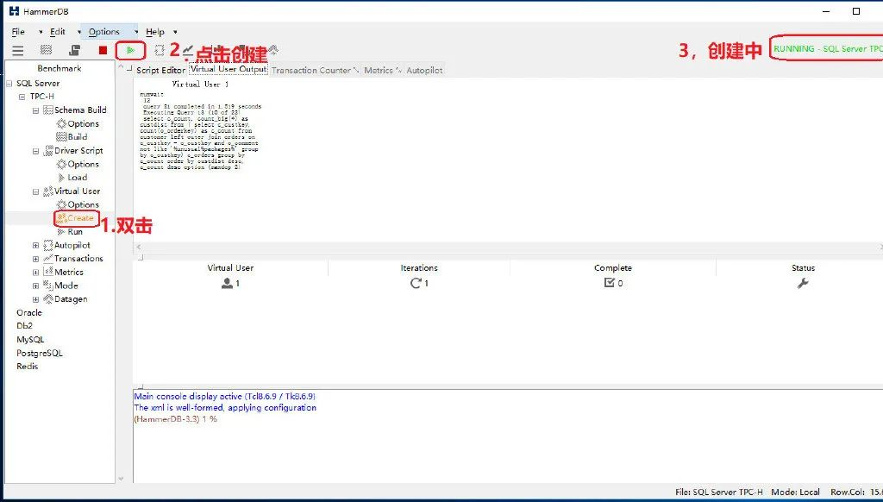Expand the Mode tree node
This screenshot has width=883, height=502.
(x=35, y=286)
